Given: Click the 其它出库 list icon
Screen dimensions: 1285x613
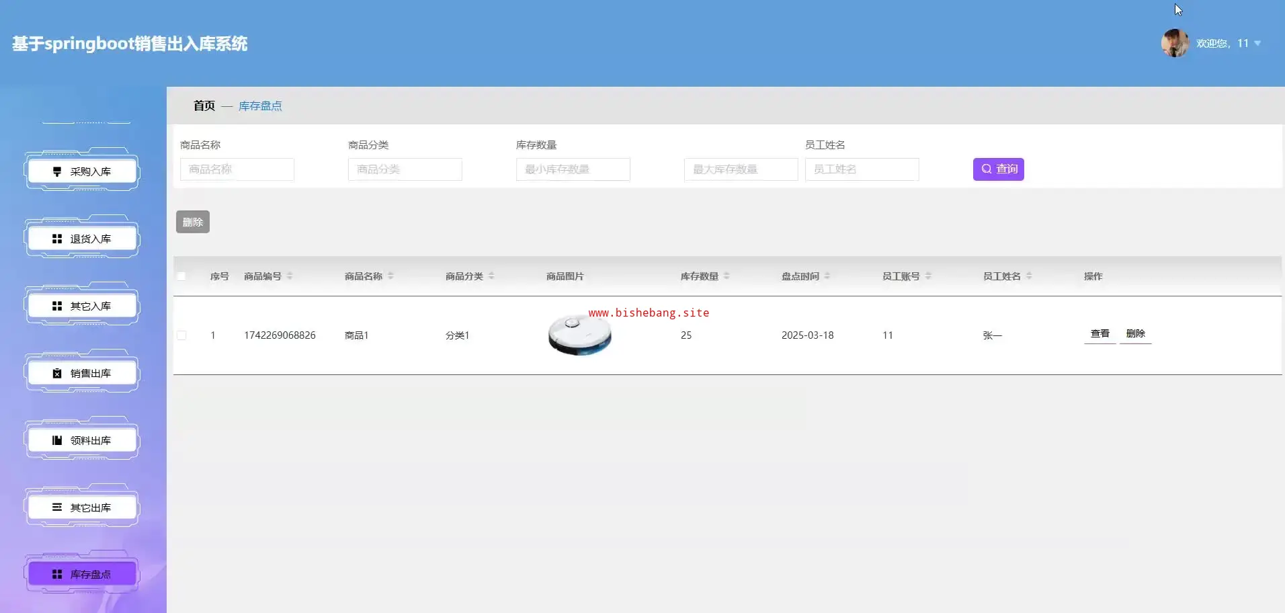Looking at the screenshot, I should pyautogui.click(x=57, y=507).
